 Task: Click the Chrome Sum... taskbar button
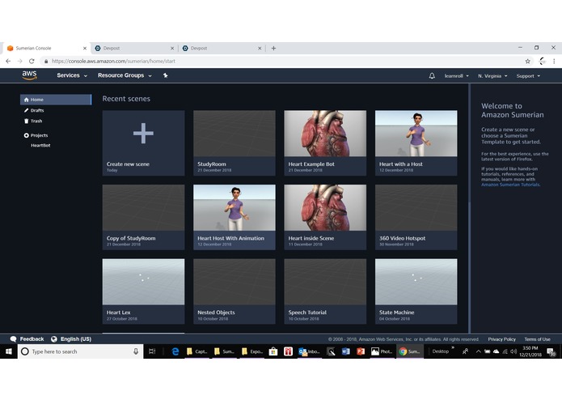[x=410, y=351]
